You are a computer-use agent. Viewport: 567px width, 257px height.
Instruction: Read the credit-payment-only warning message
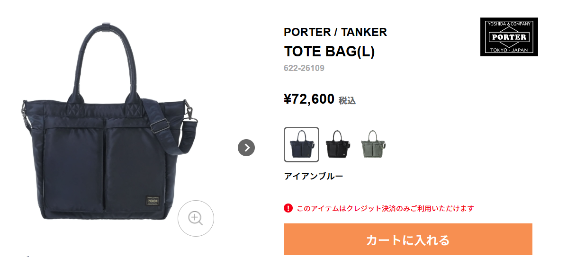385,209
